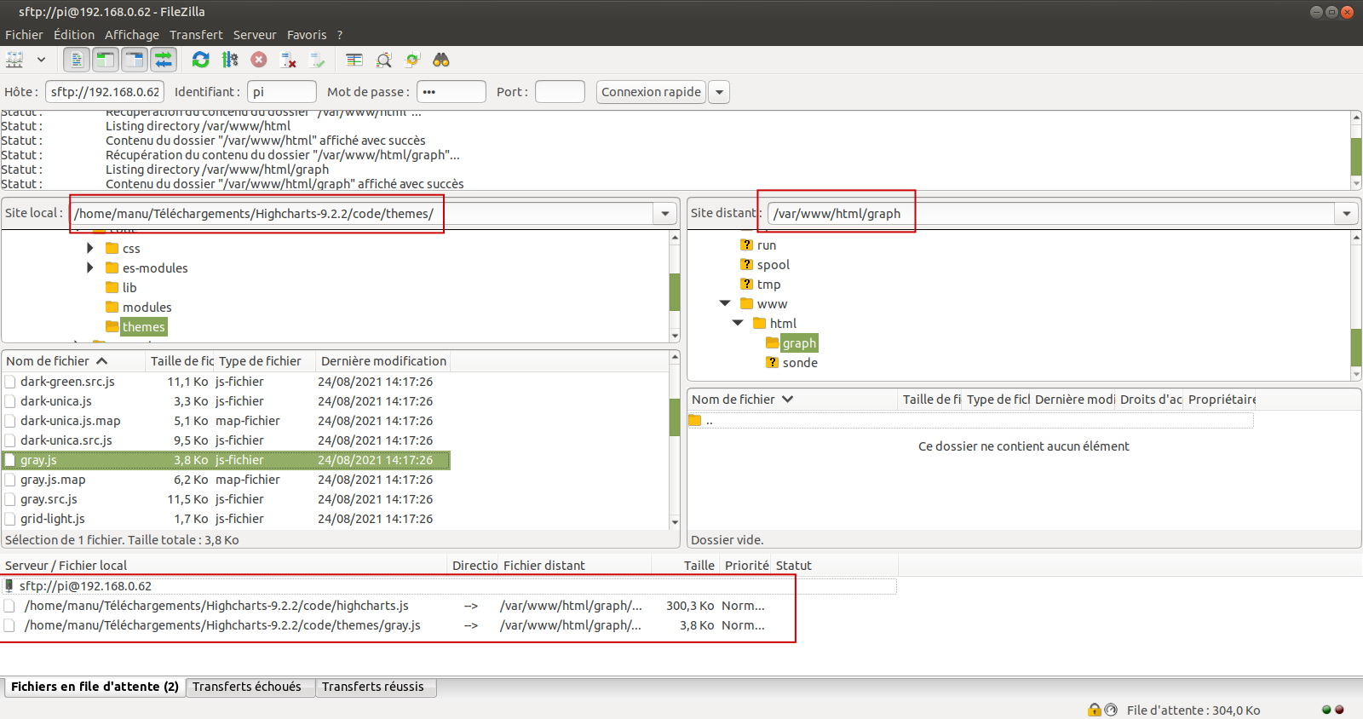Sort local files by Dernière modification
Screen dimensions: 1363x719
click(382, 361)
